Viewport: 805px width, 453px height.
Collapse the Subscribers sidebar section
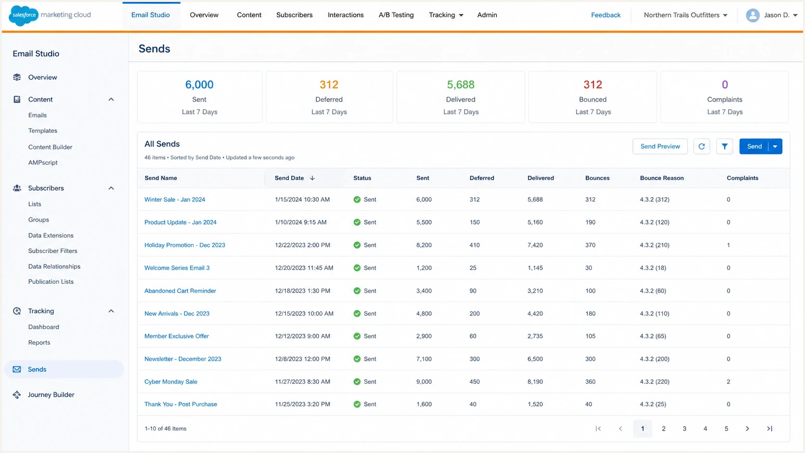pos(111,188)
